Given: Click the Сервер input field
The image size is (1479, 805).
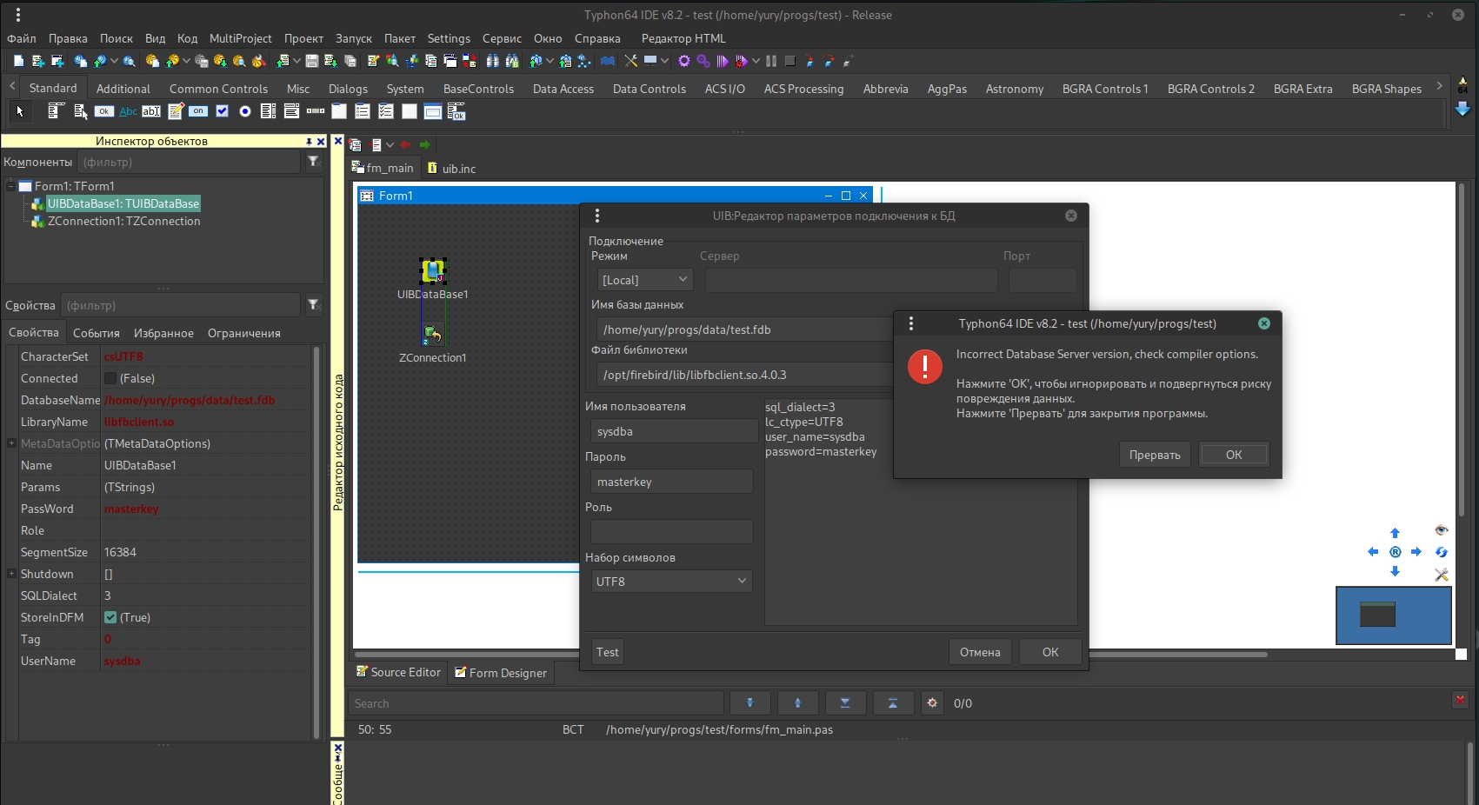Looking at the screenshot, I should 851,280.
